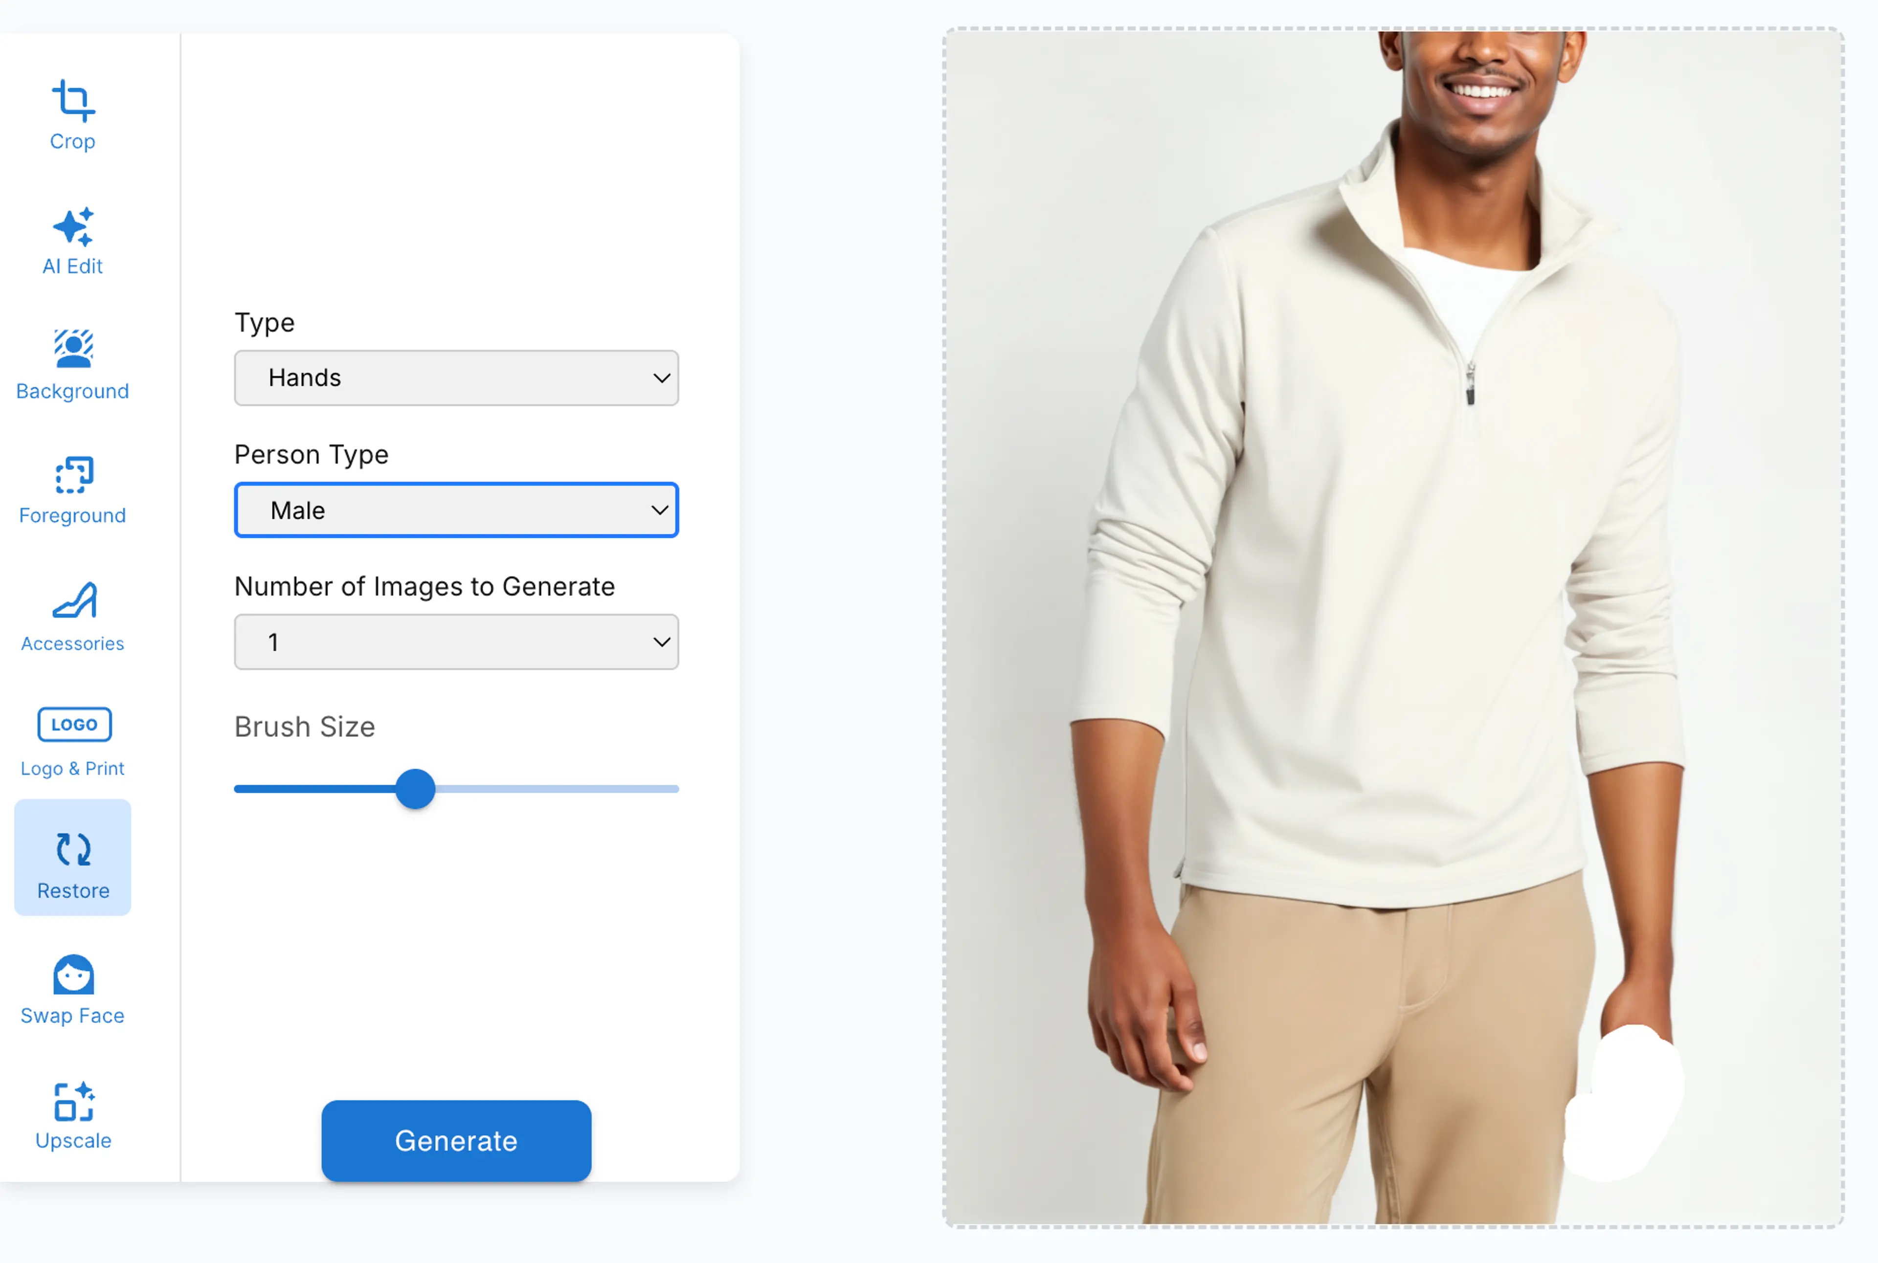
Task: Open the Swap Face tool
Action: tap(72, 990)
